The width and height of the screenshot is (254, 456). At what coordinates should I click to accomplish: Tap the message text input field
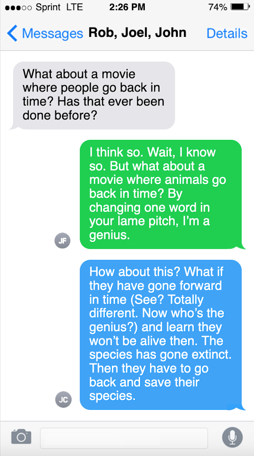pos(124,438)
